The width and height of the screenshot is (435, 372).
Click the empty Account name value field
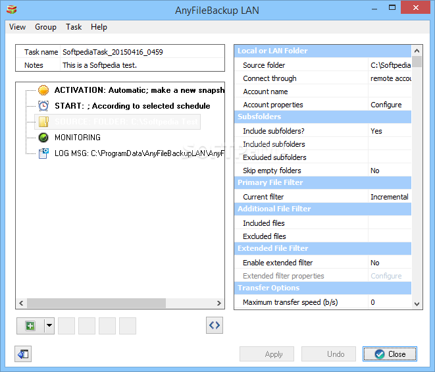[x=390, y=92]
